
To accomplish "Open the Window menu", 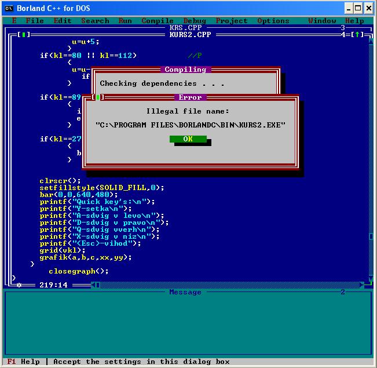I will coord(322,21).
